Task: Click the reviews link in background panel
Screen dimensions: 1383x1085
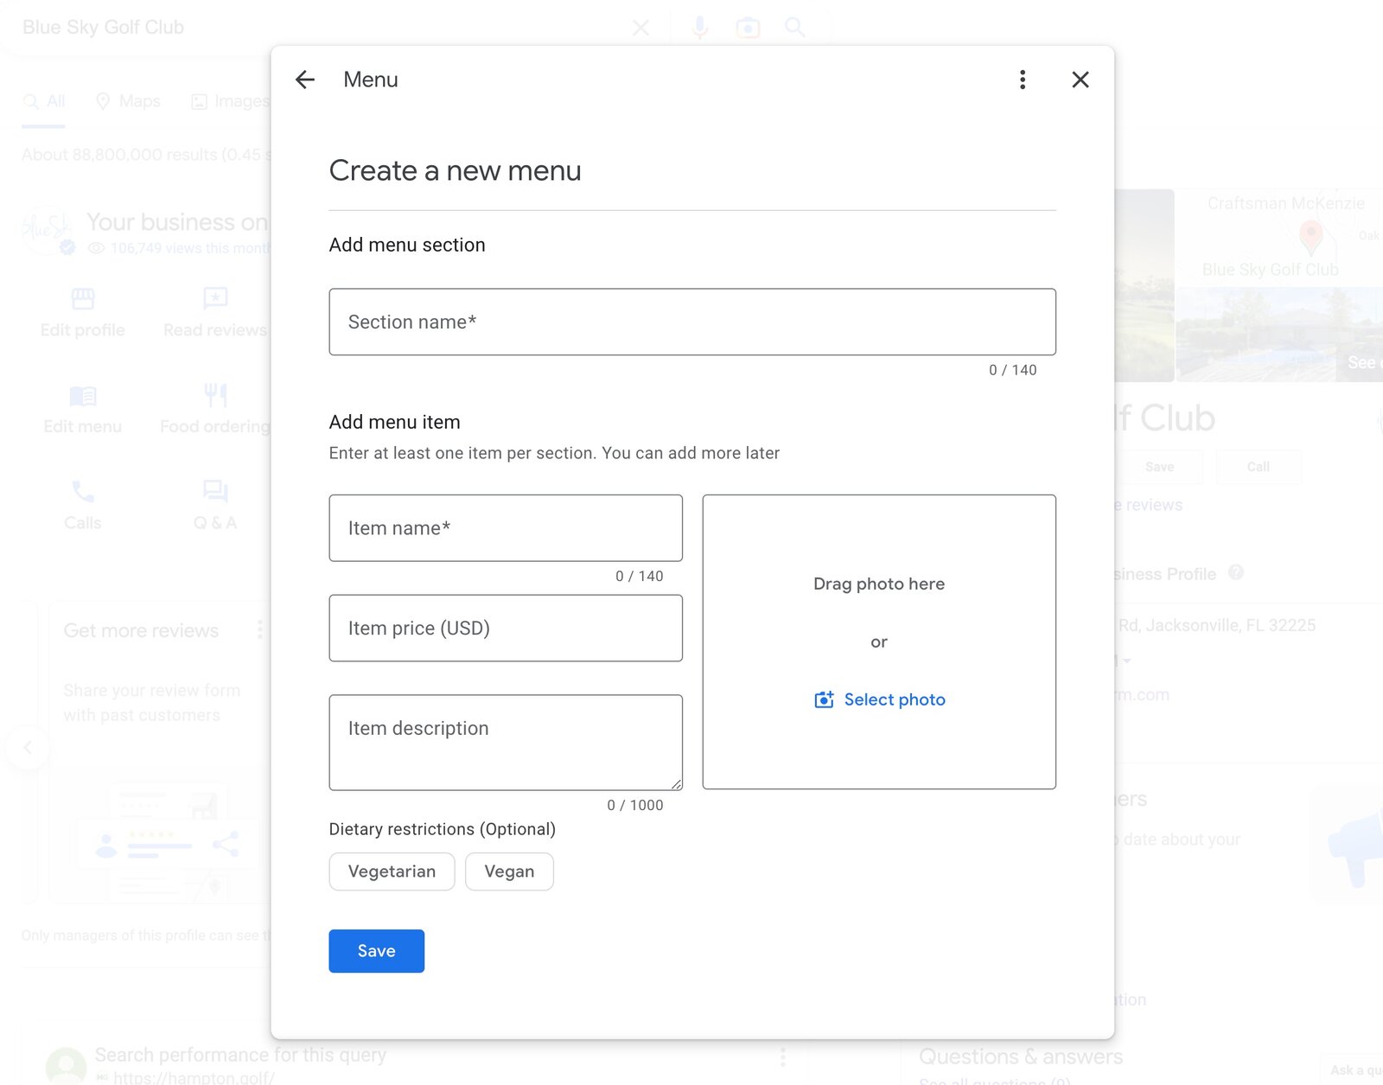Action: tap(1149, 505)
